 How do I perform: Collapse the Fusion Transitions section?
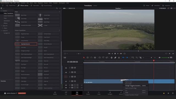point(59,30)
